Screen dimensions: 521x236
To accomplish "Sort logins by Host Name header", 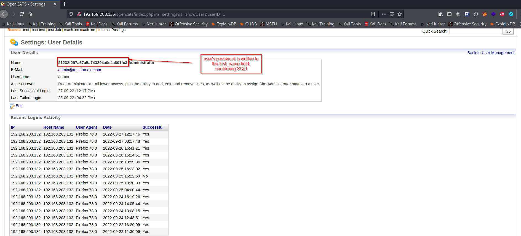I will click(54, 127).
